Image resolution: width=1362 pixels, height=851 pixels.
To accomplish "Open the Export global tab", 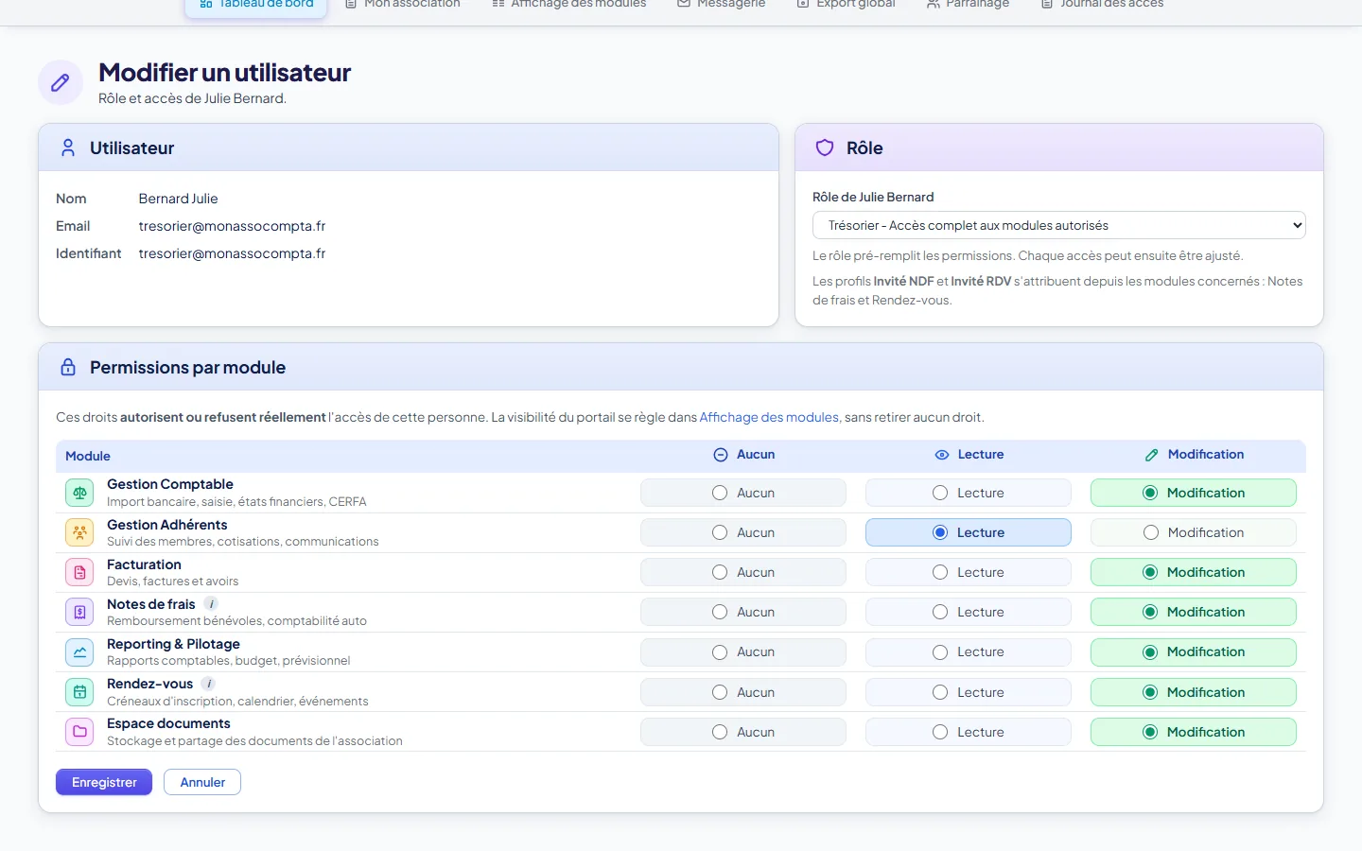I will click(x=847, y=4).
